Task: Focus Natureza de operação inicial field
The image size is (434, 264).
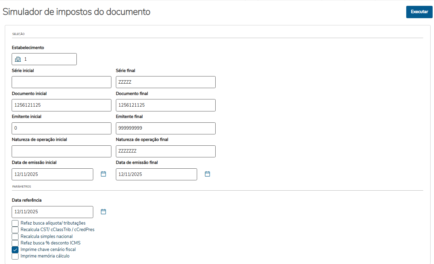Action: (61, 151)
